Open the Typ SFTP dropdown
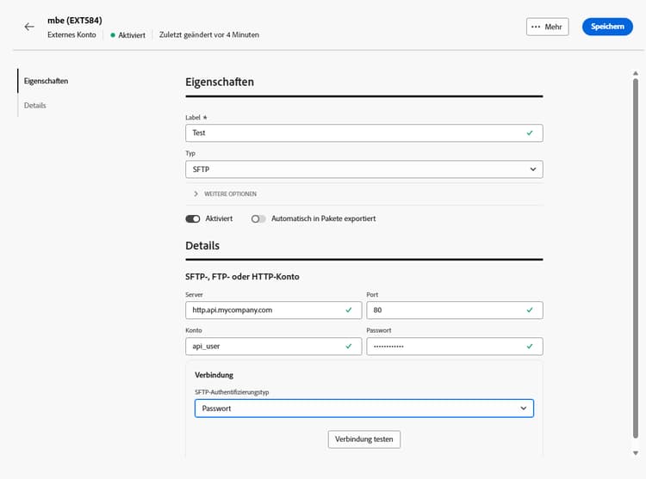Viewport: 646px width, 479px height. pos(363,169)
